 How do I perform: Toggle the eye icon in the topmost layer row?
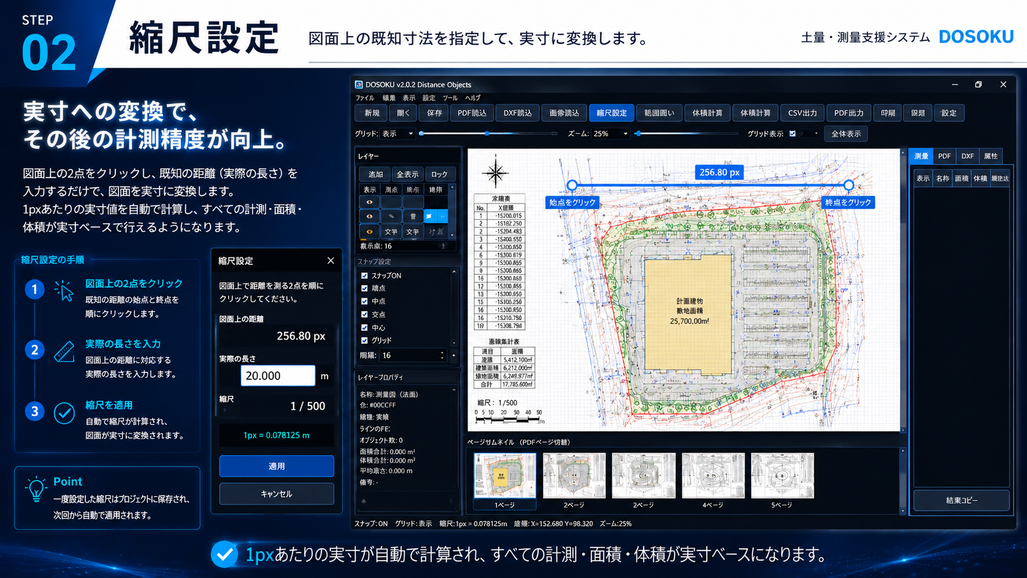point(369,202)
